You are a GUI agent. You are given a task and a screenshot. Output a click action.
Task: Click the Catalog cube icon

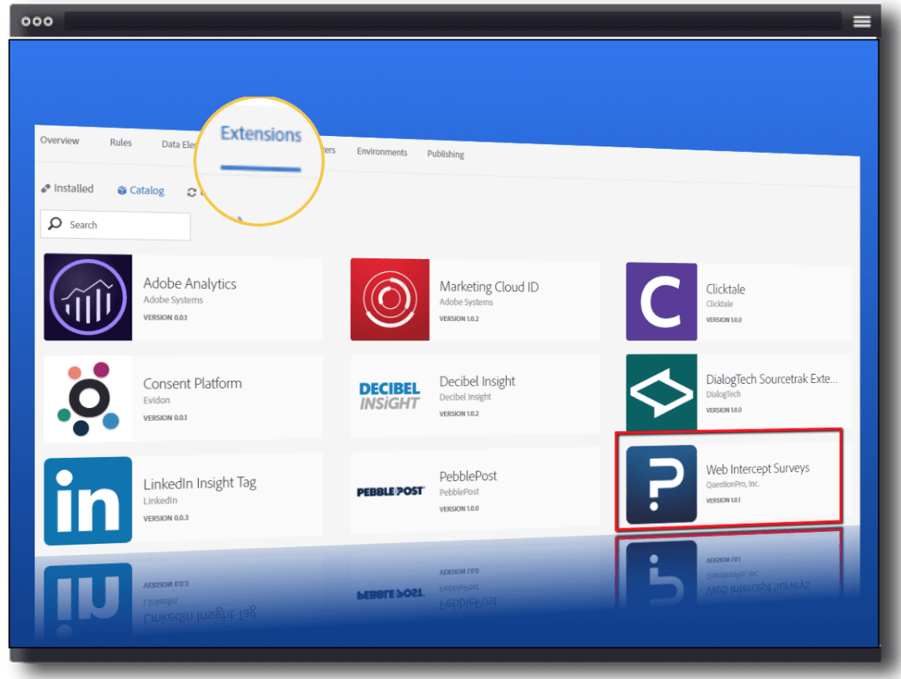click(x=121, y=190)
